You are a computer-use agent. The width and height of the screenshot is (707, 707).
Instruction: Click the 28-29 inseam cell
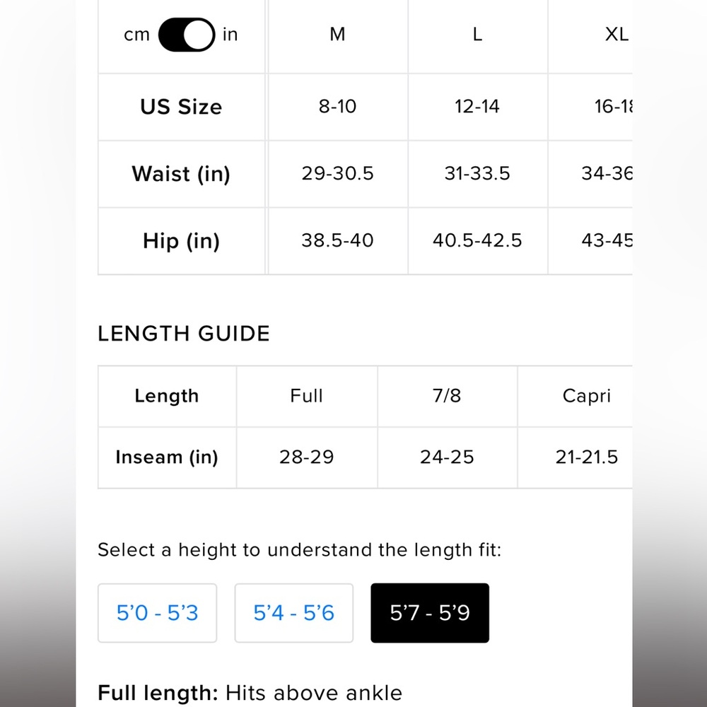(307, 457)
